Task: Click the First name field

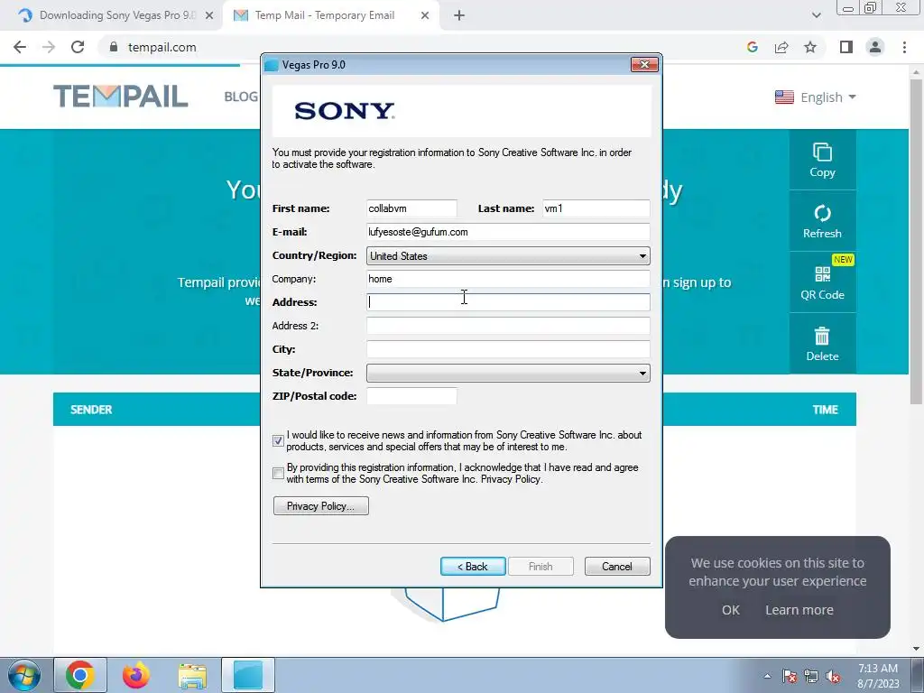Action: point(411,208)
